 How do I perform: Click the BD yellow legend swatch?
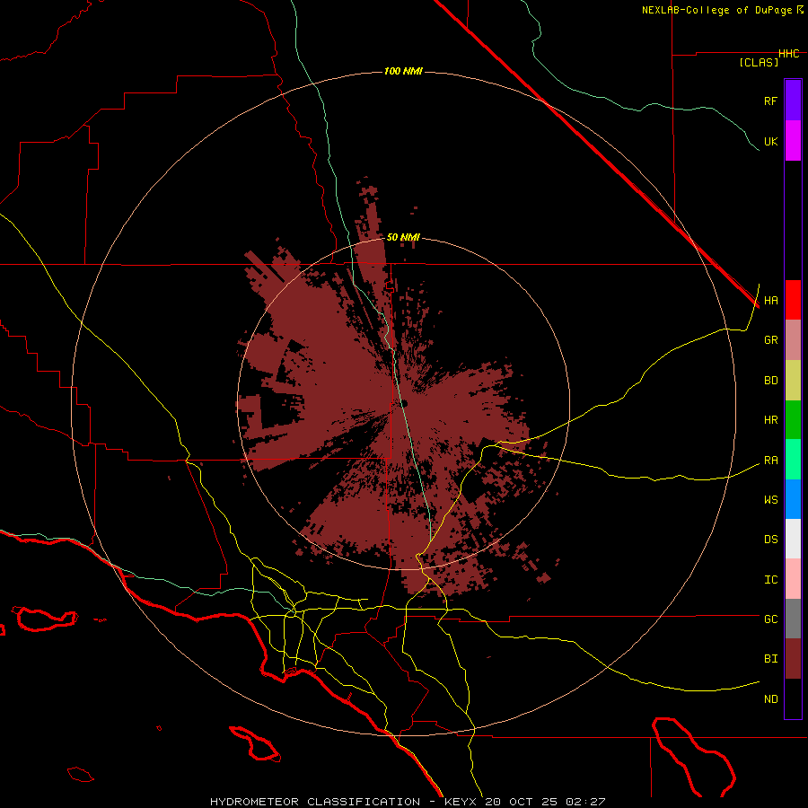(793, 381)
